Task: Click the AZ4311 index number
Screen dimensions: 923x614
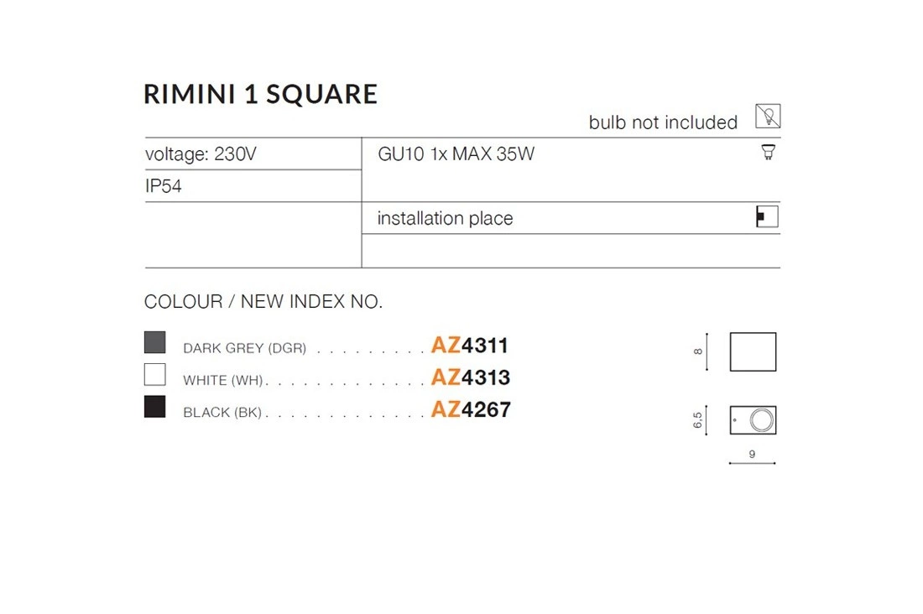Action: [x=470, y=346]
